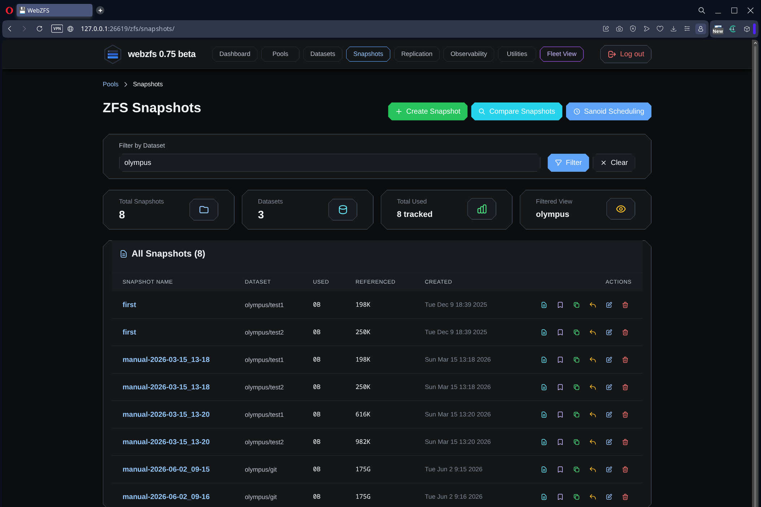
Task: Click the Datasets database icon
Action: pos(343,210)
